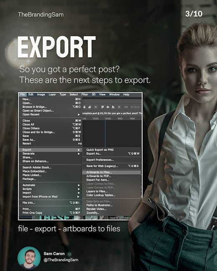Select Color Lookup Tables...
This screenshot has height=271, width=217.
(111, 195)
